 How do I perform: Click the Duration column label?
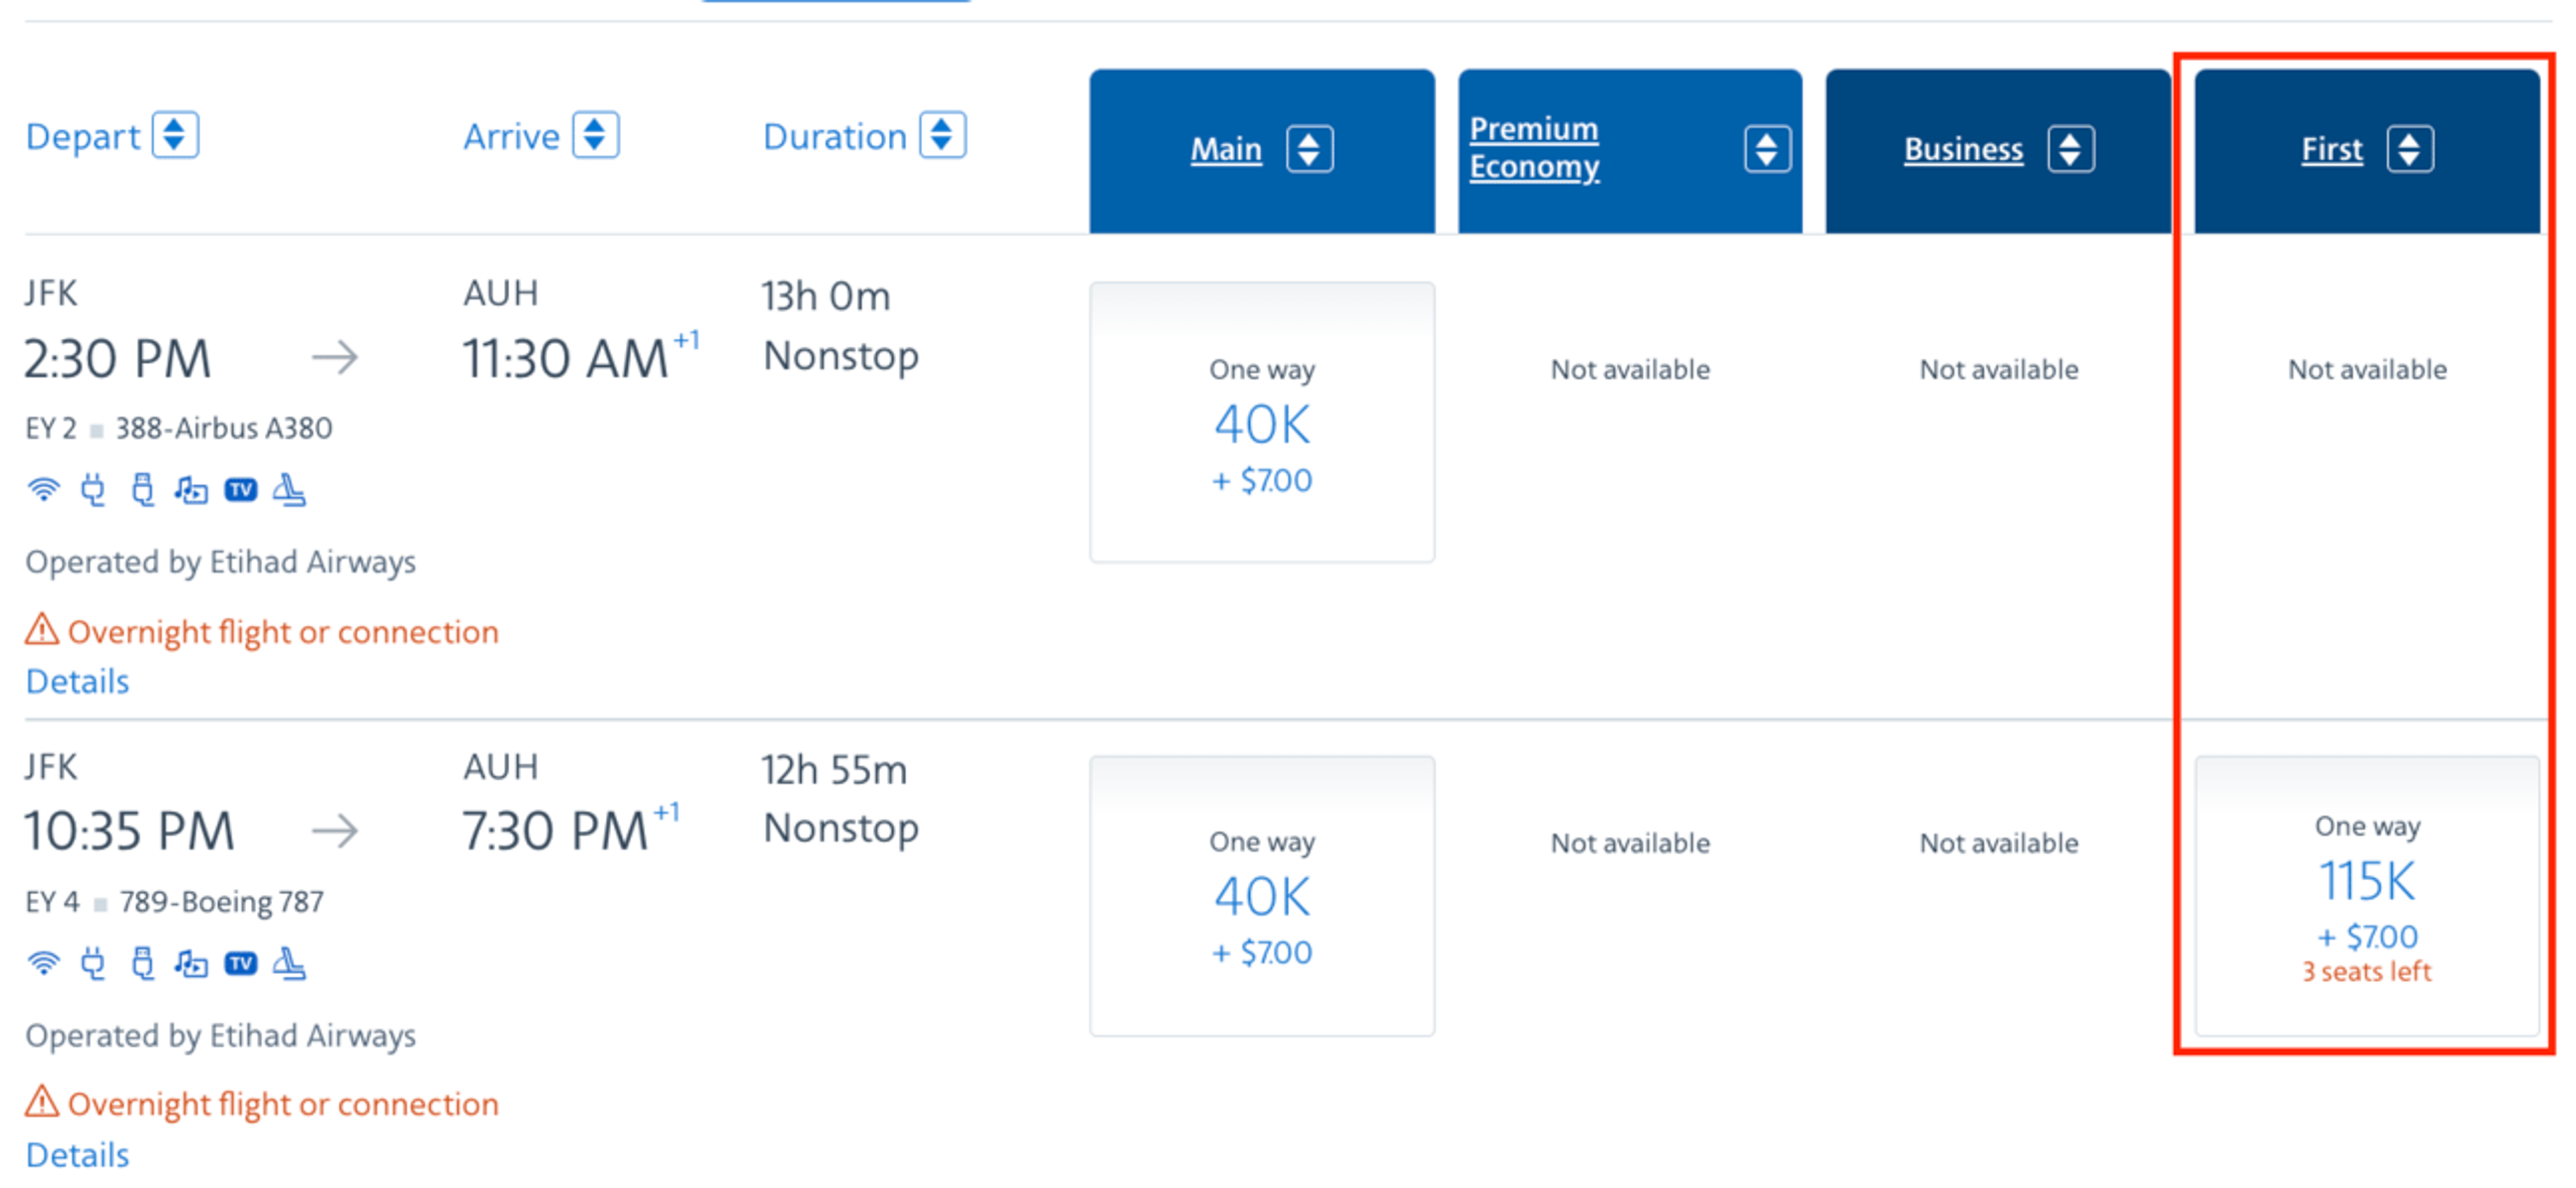835,136
